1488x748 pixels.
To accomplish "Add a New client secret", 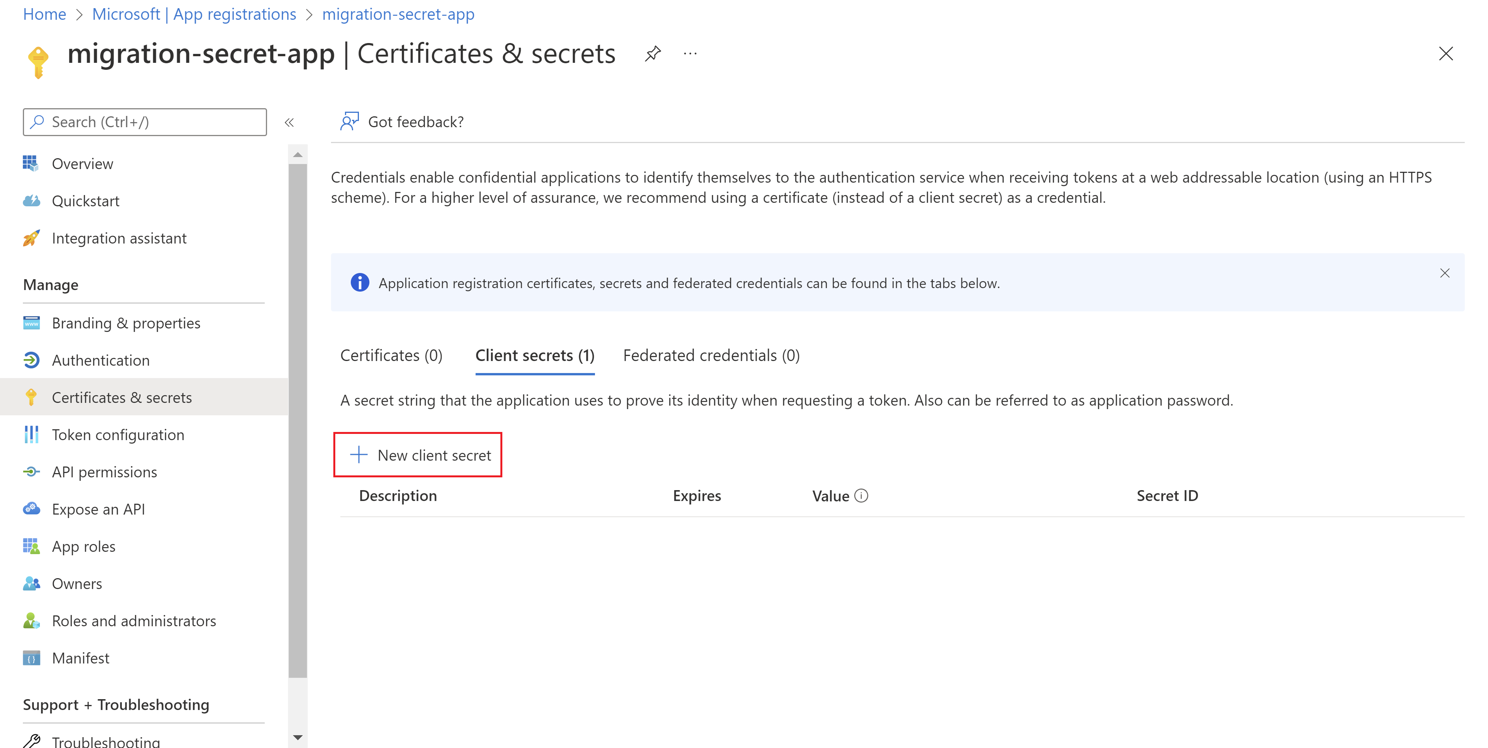I will tap(417, 455).
